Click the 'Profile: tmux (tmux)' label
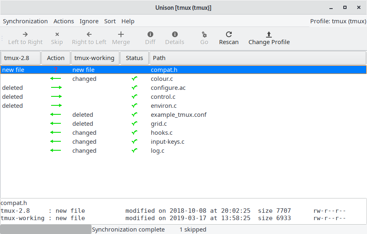The width and height of the screenshot is (367, 234). click(338, 21)
